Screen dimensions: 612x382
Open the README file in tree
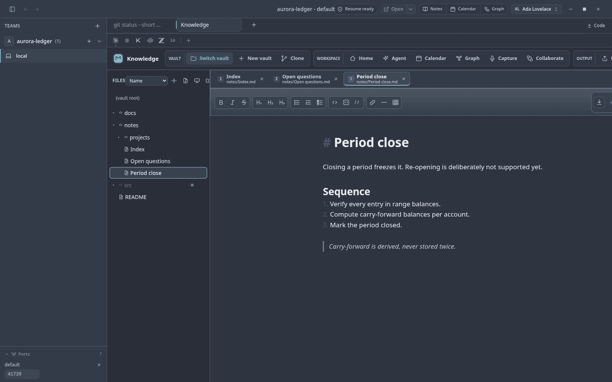click(x=136, y=197)
